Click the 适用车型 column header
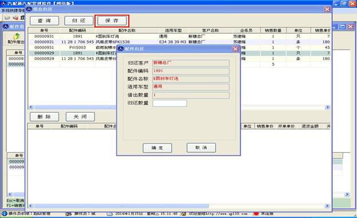The width and height of the screenshot is (357, 218). click(173, 30)
